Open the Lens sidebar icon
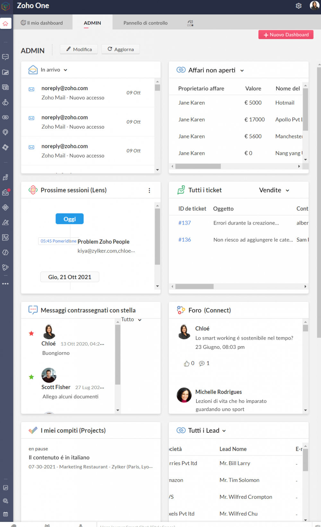The width and height of the screenshot is (321, 527). point(5,208)
